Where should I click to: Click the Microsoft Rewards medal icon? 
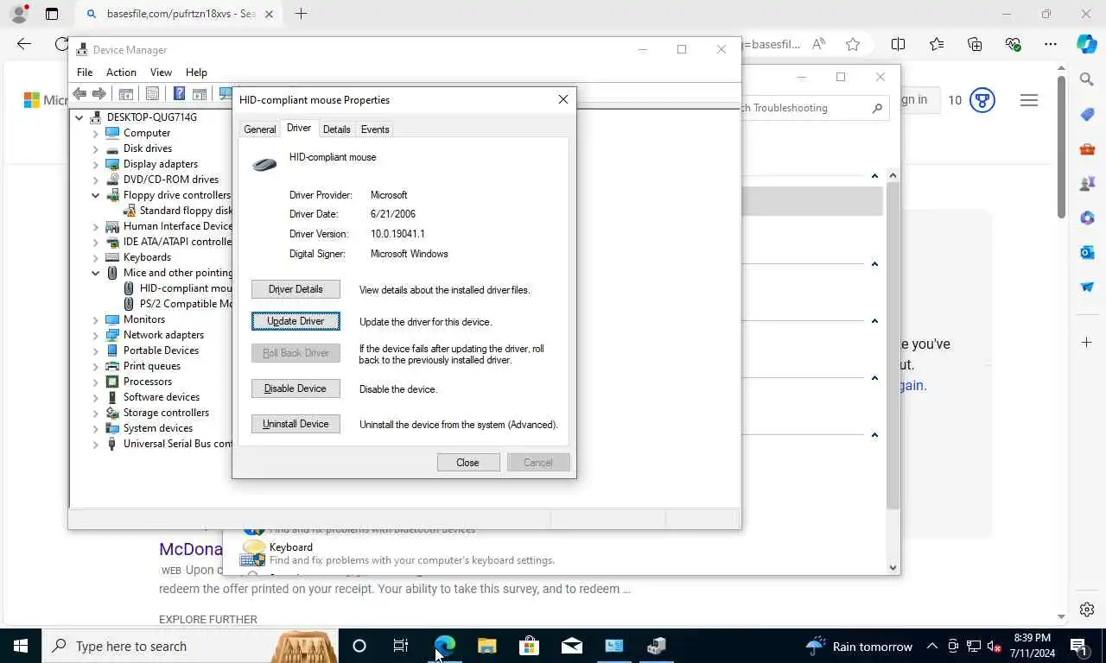pyautogui.click(x=982, y=100)
